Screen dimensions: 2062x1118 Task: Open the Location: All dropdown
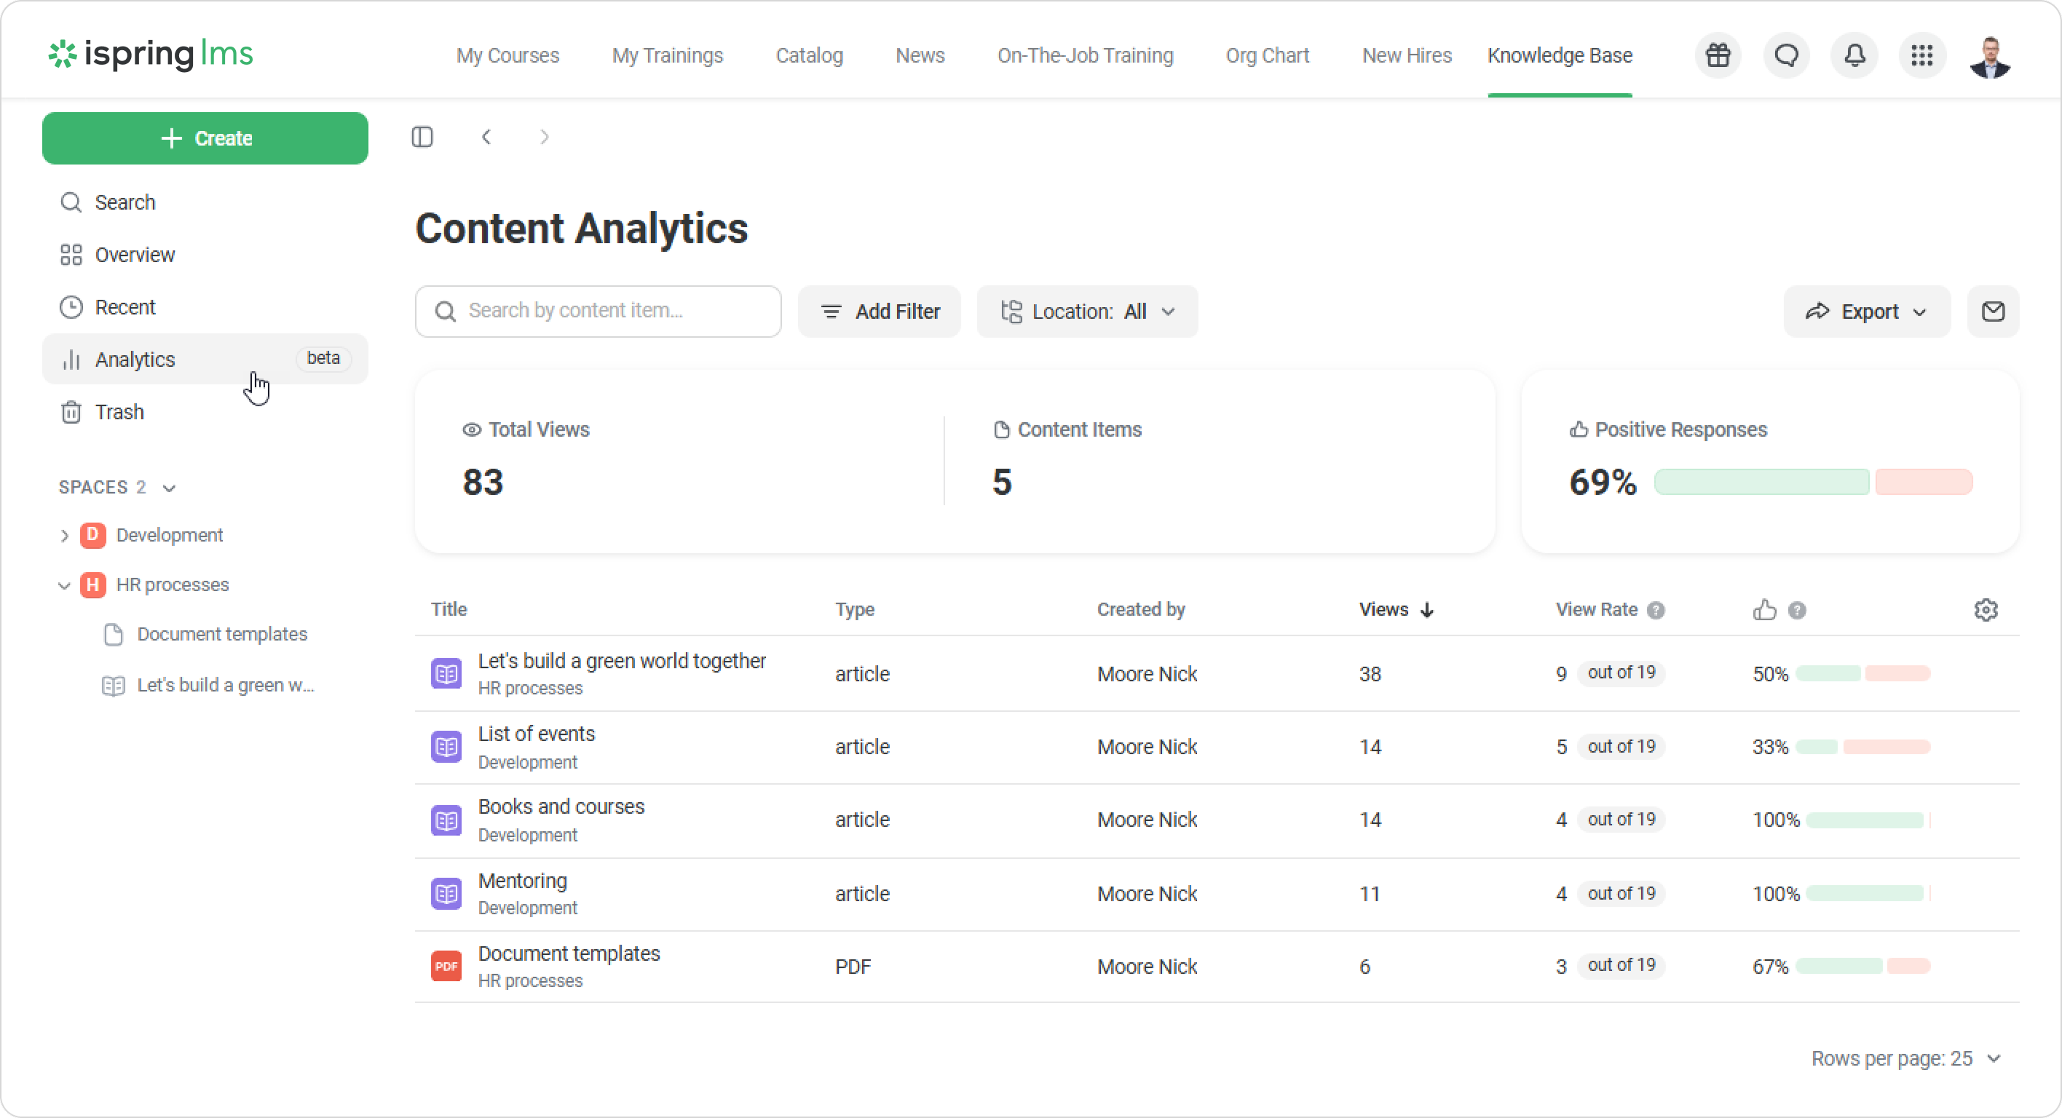pyautogui.click(x=1087, y=312)
